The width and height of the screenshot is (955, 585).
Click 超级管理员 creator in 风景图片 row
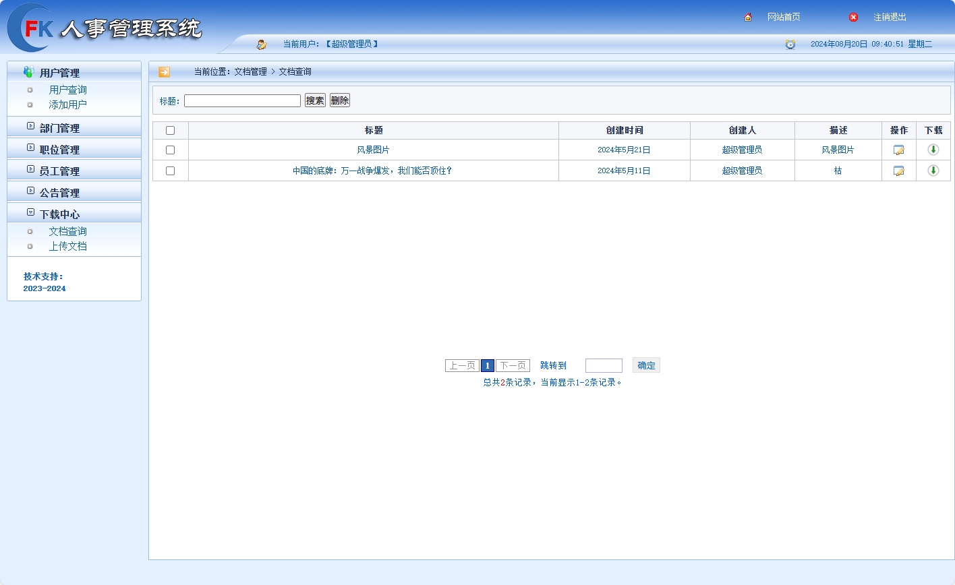click(x=742, y=150)
